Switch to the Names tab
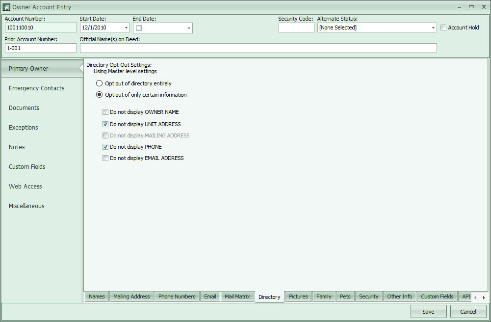The image size is (491, 322). pos(97,296)
